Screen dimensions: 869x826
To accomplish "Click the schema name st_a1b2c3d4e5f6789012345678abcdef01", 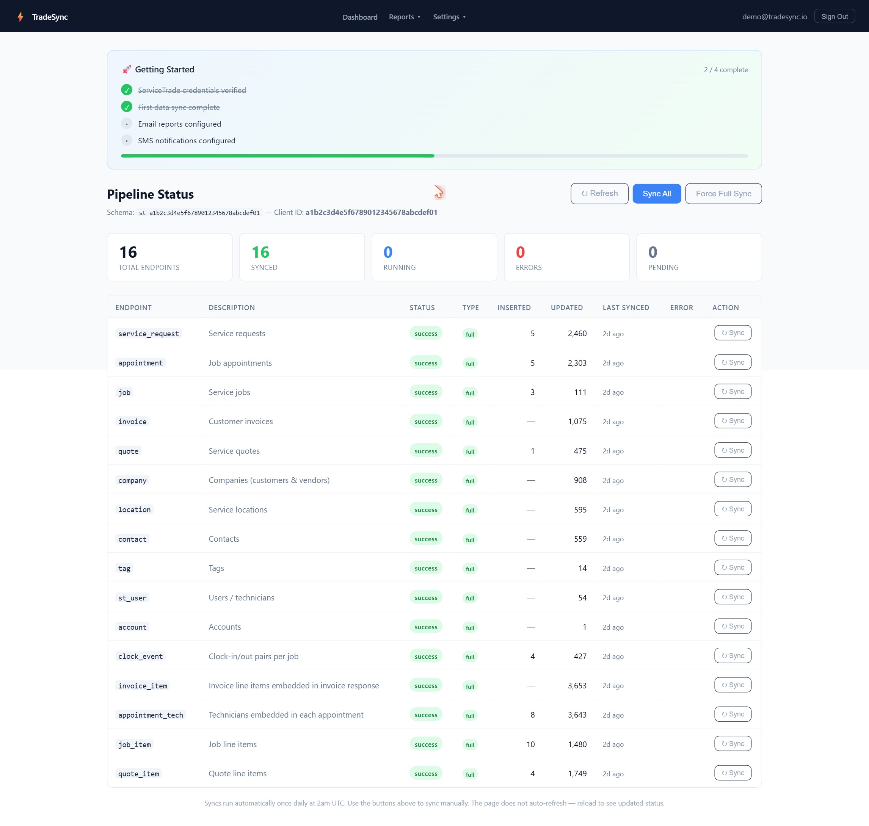I will pyautogui.click(x=199, y=213).
